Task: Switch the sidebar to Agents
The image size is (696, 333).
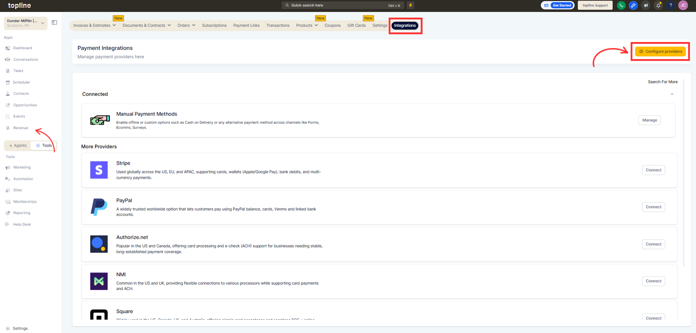Action: (x=18, y=146)
